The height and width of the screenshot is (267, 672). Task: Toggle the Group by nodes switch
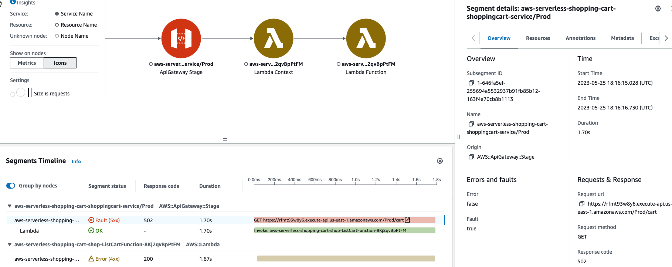pos(11,186)
